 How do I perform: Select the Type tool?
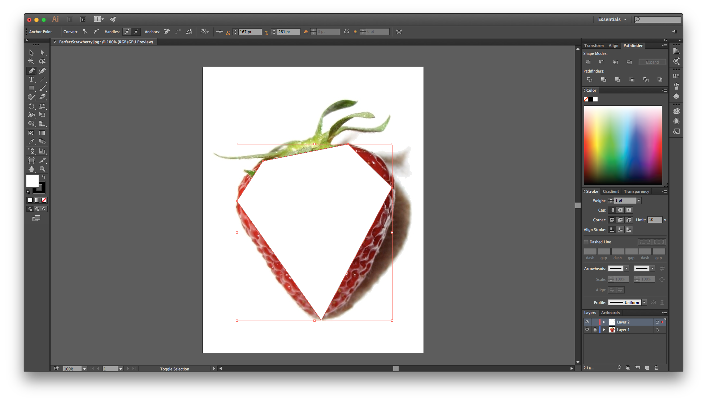coord(31,79)
